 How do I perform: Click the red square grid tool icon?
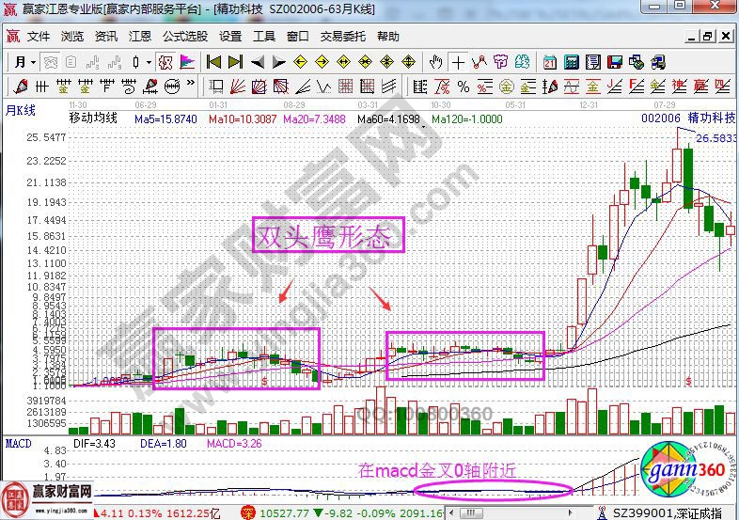(x=345, y=87)
